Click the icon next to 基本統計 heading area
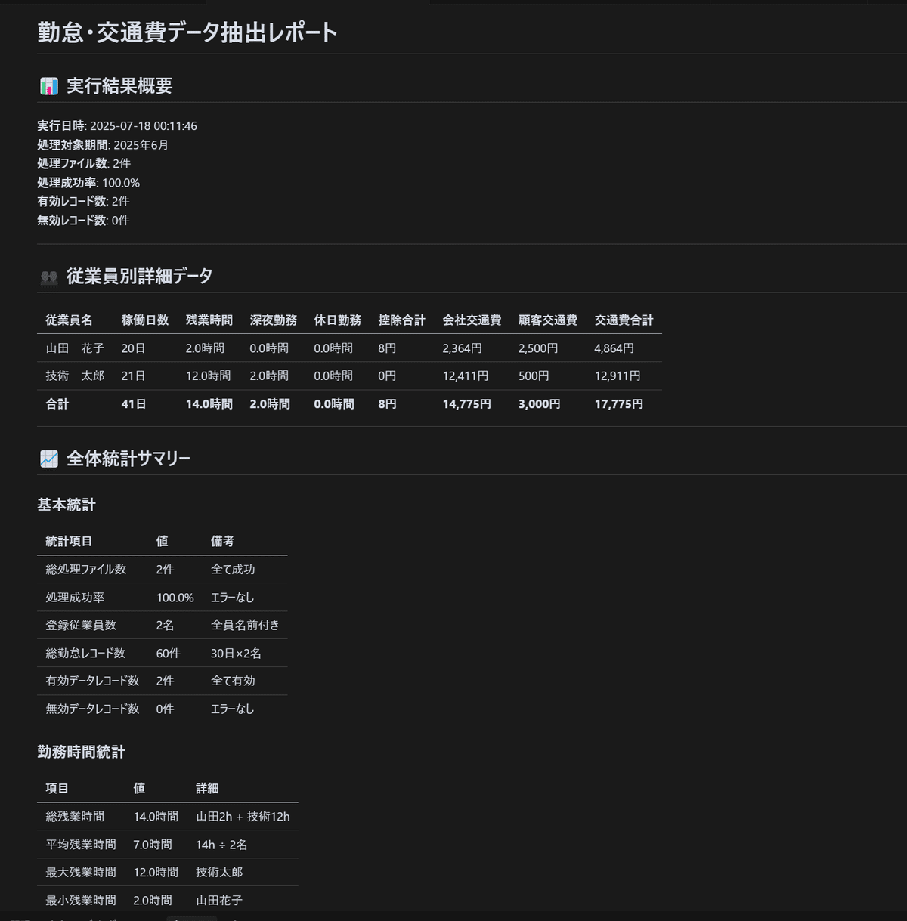 [x=65, y=505]
